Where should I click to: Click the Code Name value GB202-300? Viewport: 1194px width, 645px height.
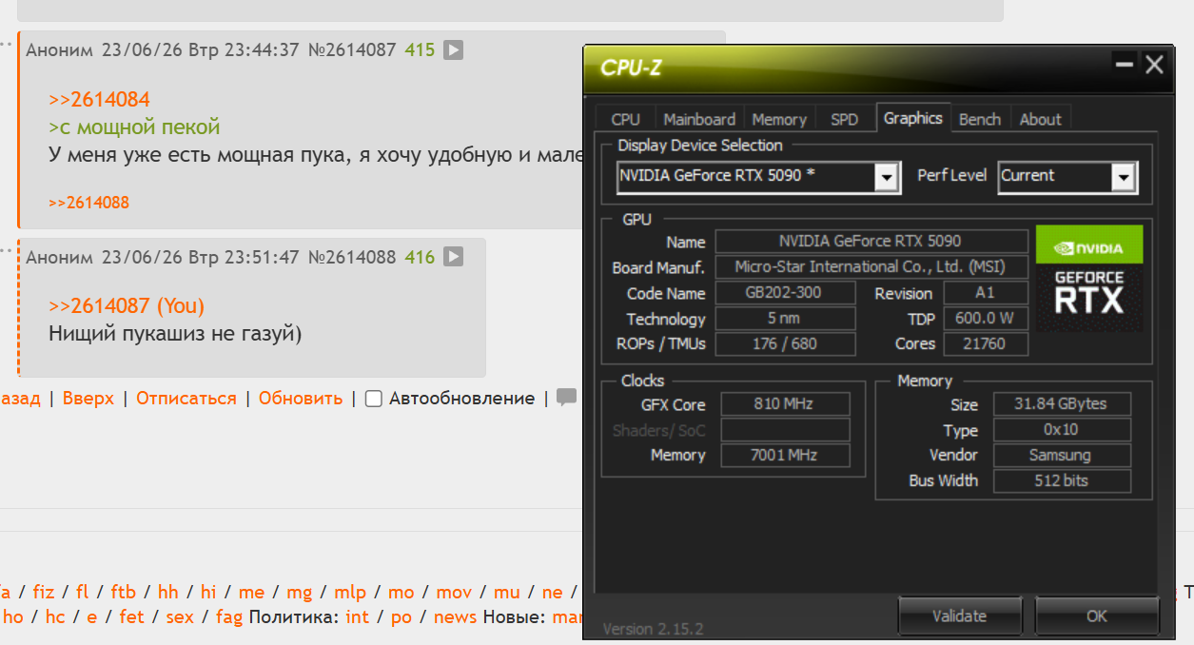(x=785, y=293)
